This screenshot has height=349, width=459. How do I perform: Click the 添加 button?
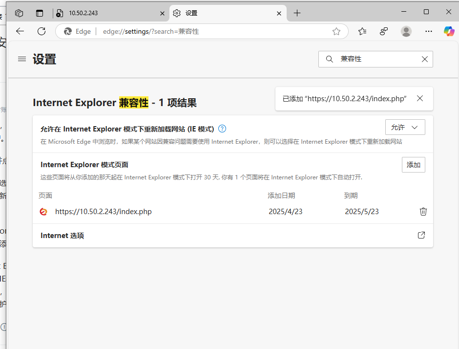pos(413,165)
